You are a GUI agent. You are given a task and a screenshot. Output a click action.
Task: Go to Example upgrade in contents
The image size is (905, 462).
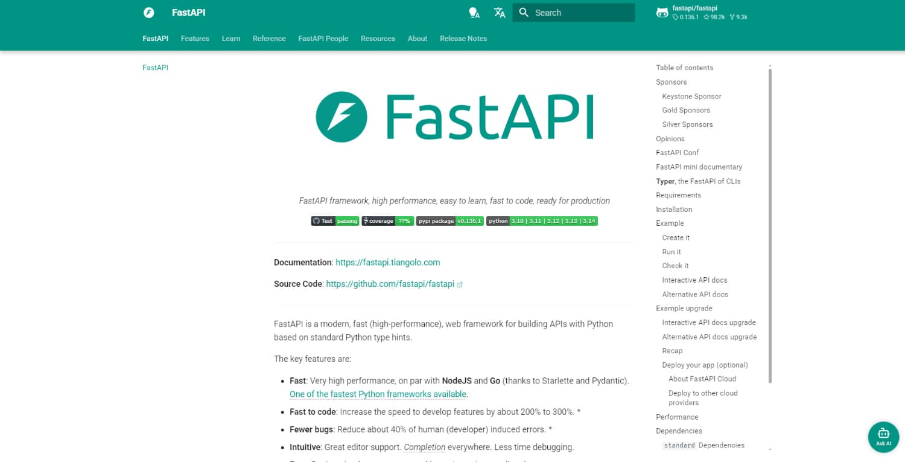click(684, 309)
